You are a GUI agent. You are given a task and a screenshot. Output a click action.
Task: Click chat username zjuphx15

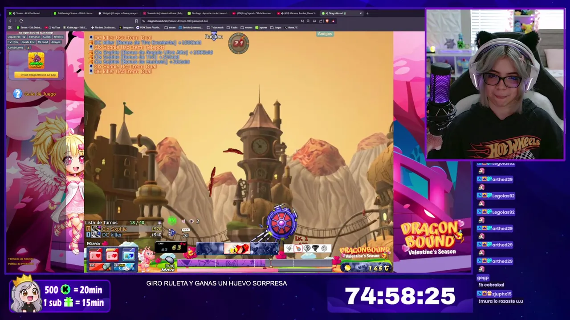pos(502,294)
